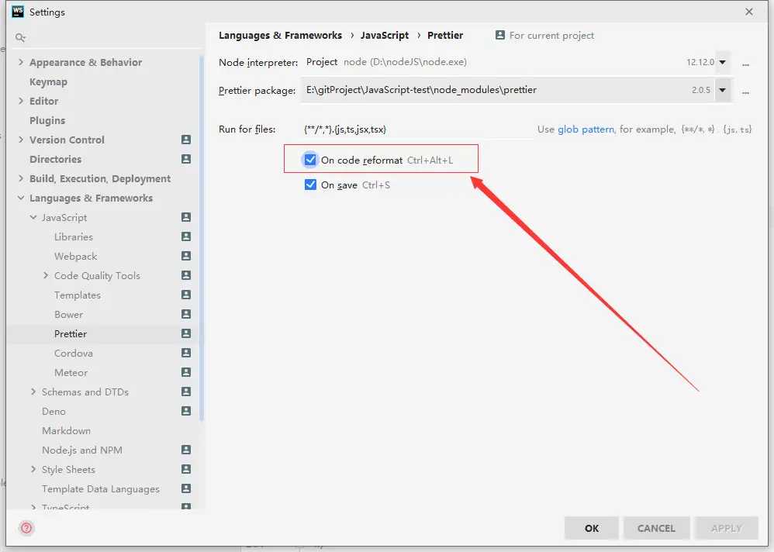Expand the Code Quality Tools node
This screenshot has height=552, width=774.
coord(46,275)
